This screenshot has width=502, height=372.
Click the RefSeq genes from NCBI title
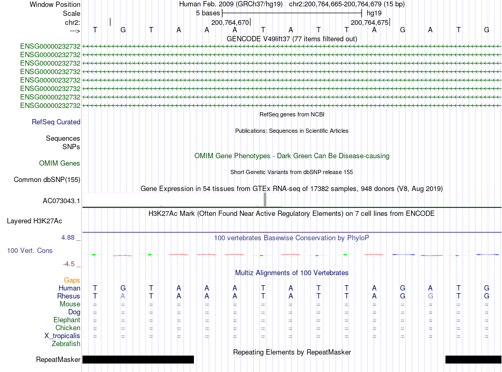[292, 114]
